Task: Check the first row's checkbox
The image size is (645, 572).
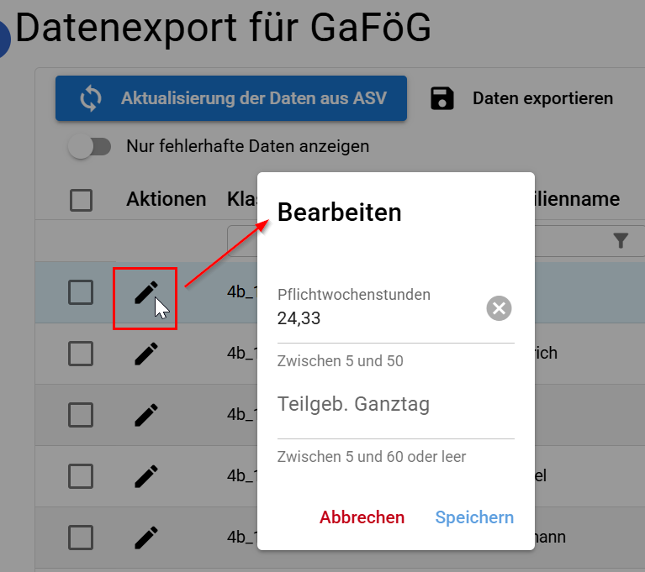Action: [x=81, y=292]
